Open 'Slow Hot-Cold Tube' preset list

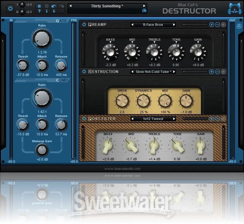[153, 72]
